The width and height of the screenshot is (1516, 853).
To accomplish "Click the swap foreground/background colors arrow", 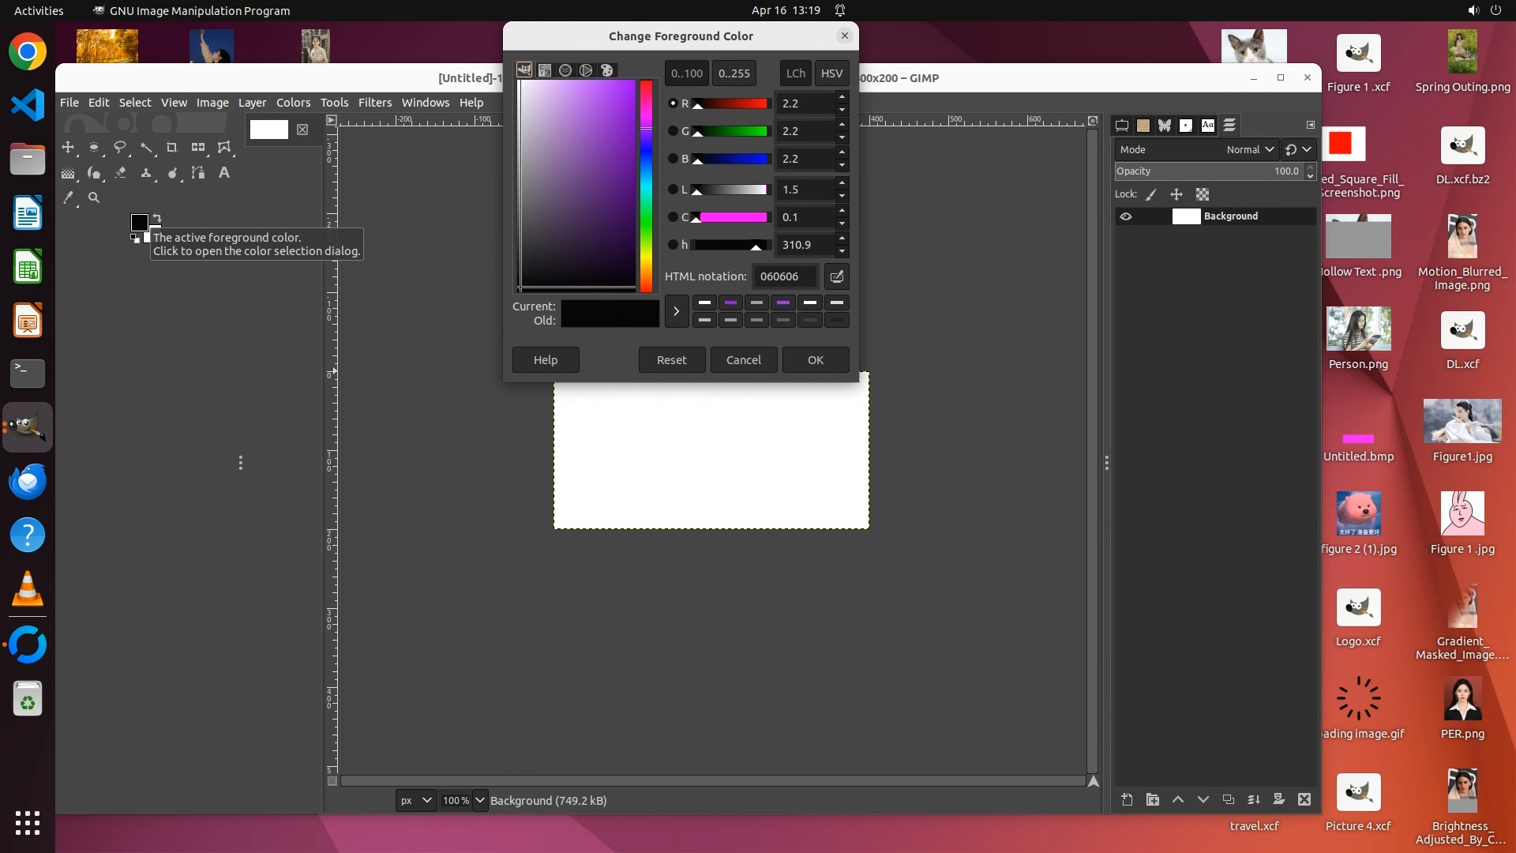I will [157, 217].
